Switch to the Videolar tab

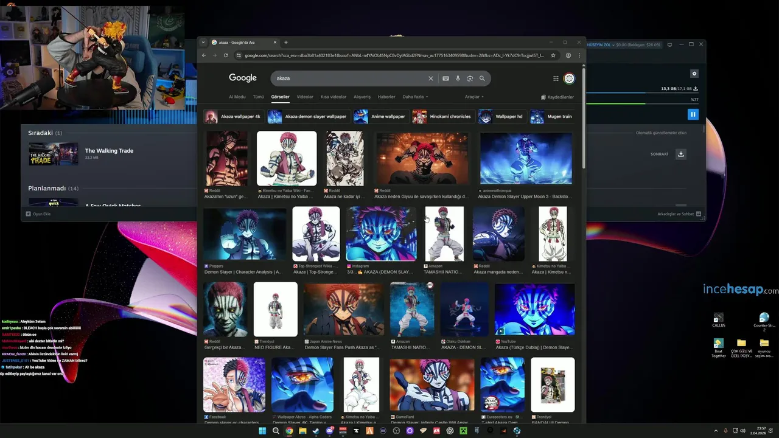pyautogui.click(x=305, y=97)
